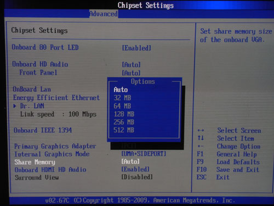Click the Load Defaults label

238,162
